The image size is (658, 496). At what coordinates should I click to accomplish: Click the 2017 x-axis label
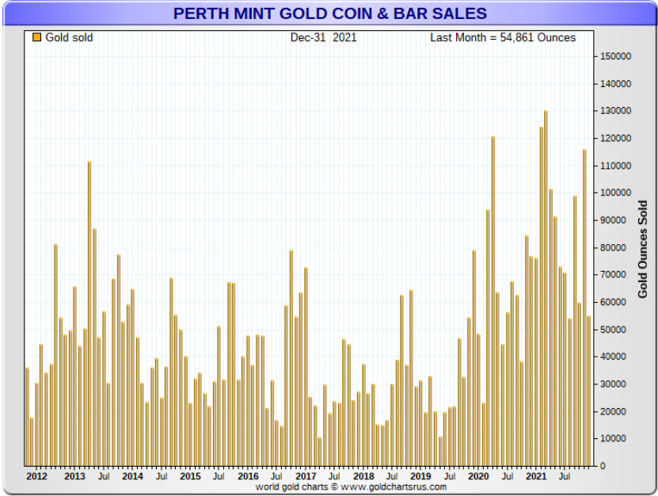tap(306, 476)
